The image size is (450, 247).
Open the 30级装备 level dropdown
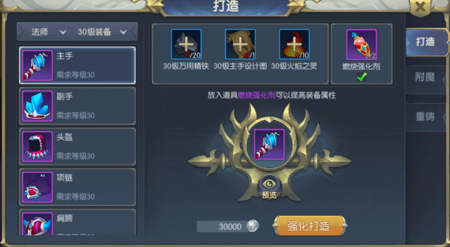[102, 32]
